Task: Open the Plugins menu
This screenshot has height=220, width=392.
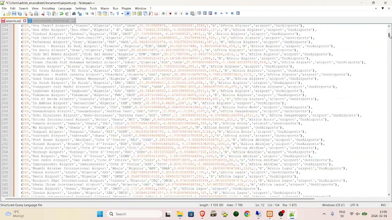Action: (126, 9)
